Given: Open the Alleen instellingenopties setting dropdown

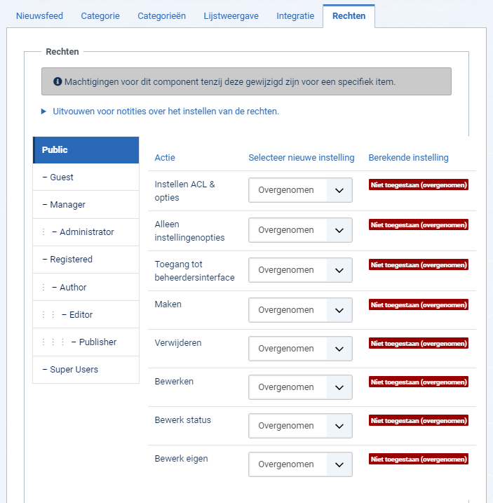Looking at the screenshot, I should 300,230.
